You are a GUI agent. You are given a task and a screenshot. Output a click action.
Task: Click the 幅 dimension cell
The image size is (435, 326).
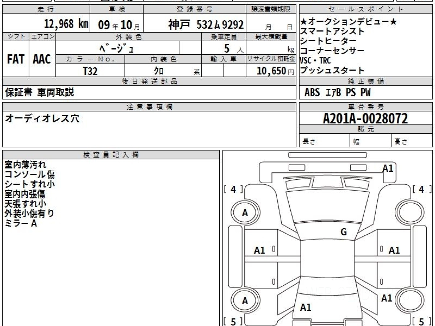370,141
